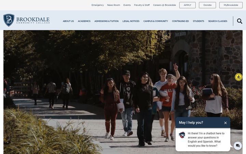
Task: Open the News Room link
Action: (113, 5)
